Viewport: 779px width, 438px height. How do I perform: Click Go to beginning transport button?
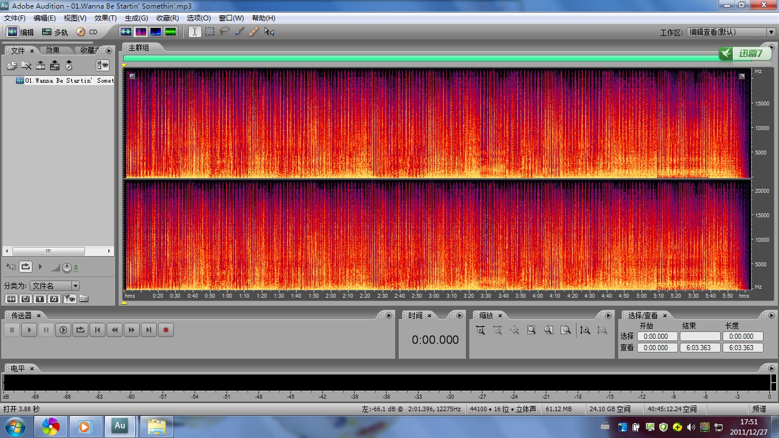point(98,330)
